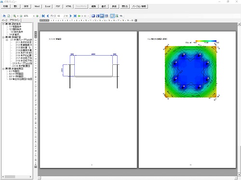The width and height of the screenshot is (241, 180).
Task: Toggle the single page view
Action: pyautogui.click(x=93, y=16)
